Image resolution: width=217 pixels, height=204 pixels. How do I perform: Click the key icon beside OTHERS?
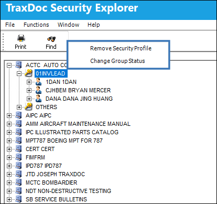[x=28, y=106]
